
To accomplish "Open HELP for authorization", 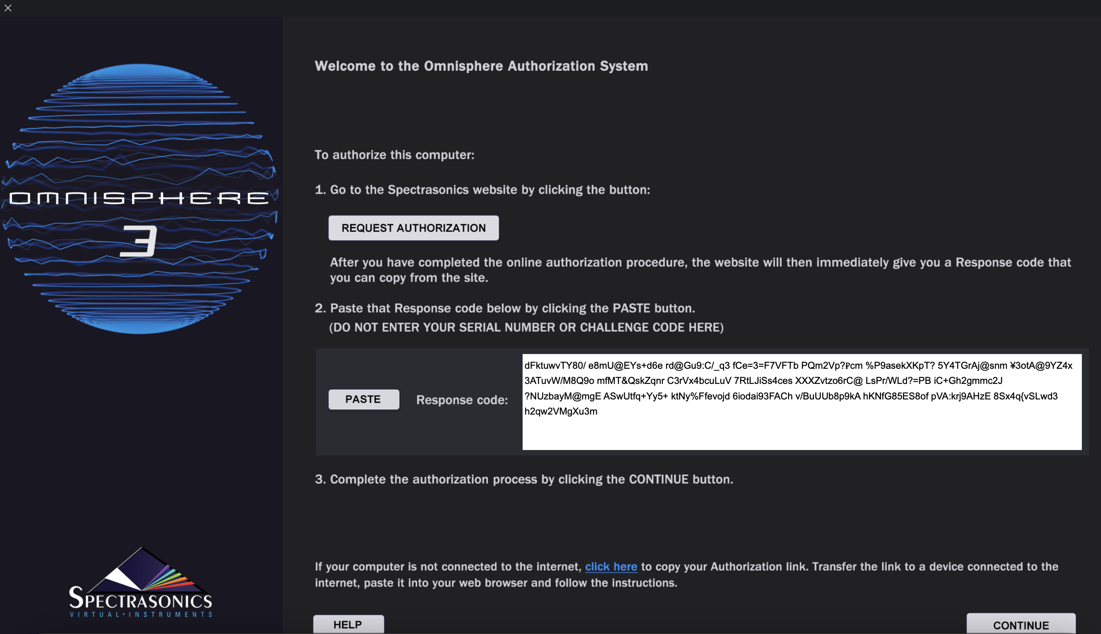I will pos(348,624).
